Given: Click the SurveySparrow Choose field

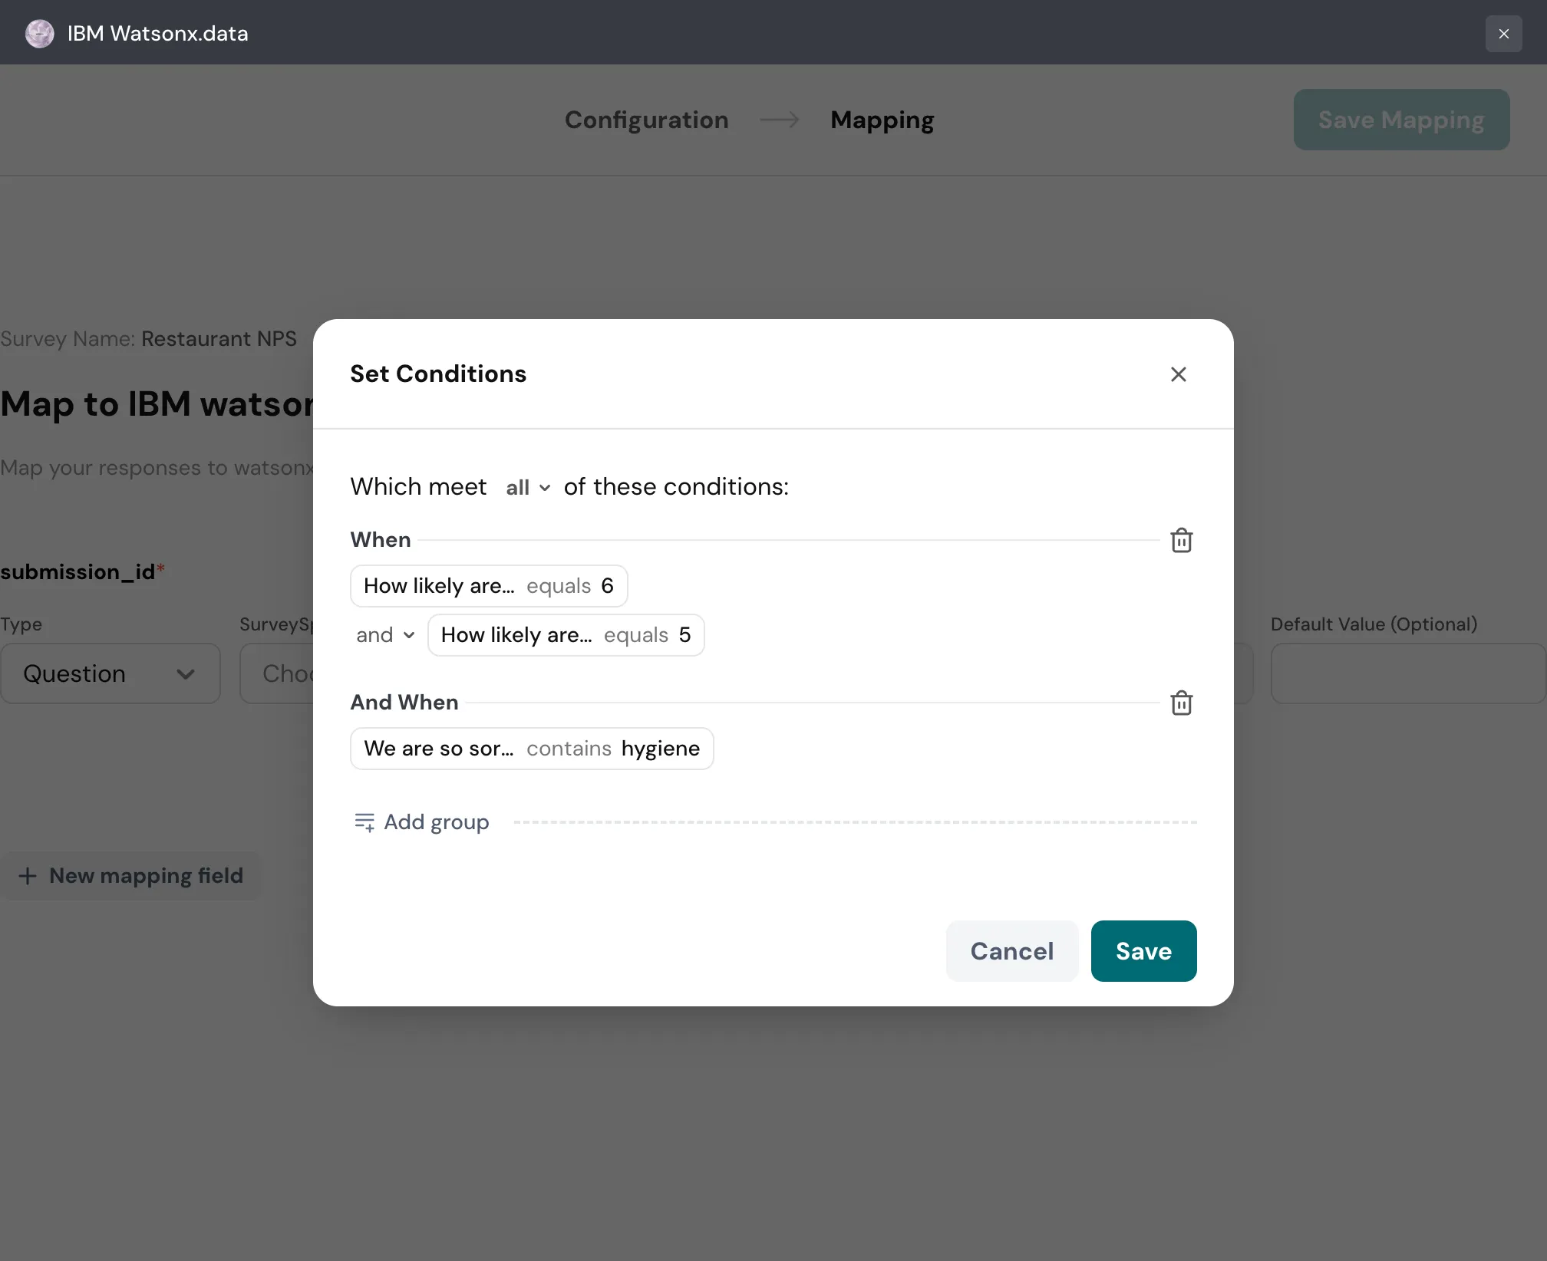Looking at the screenshot, I should (277, 673).
